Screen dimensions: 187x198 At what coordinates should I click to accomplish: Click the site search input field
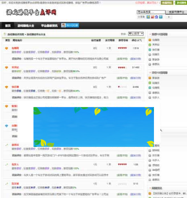click(x=151, y=12)
